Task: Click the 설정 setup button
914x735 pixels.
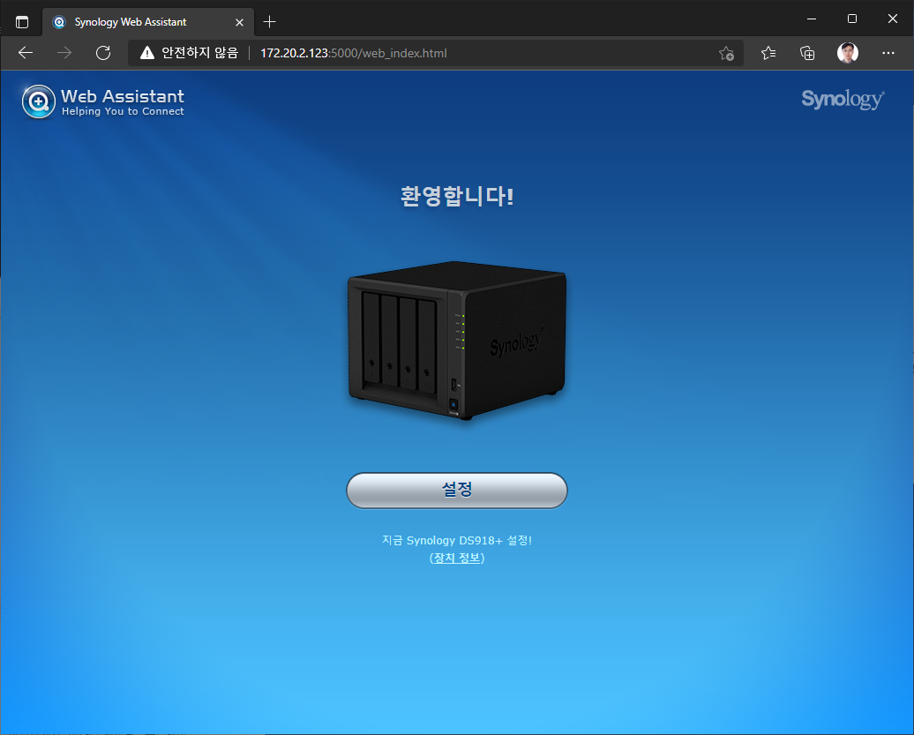Action: 456,491
